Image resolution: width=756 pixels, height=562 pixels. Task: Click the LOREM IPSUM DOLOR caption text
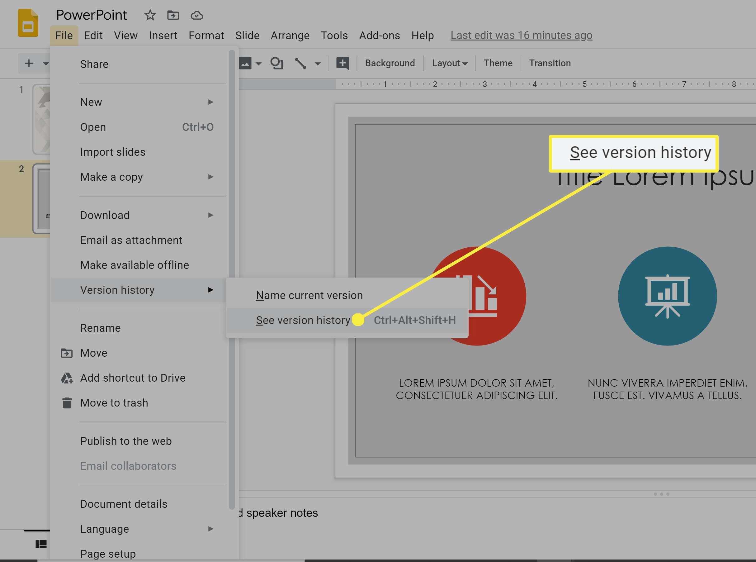477,389
